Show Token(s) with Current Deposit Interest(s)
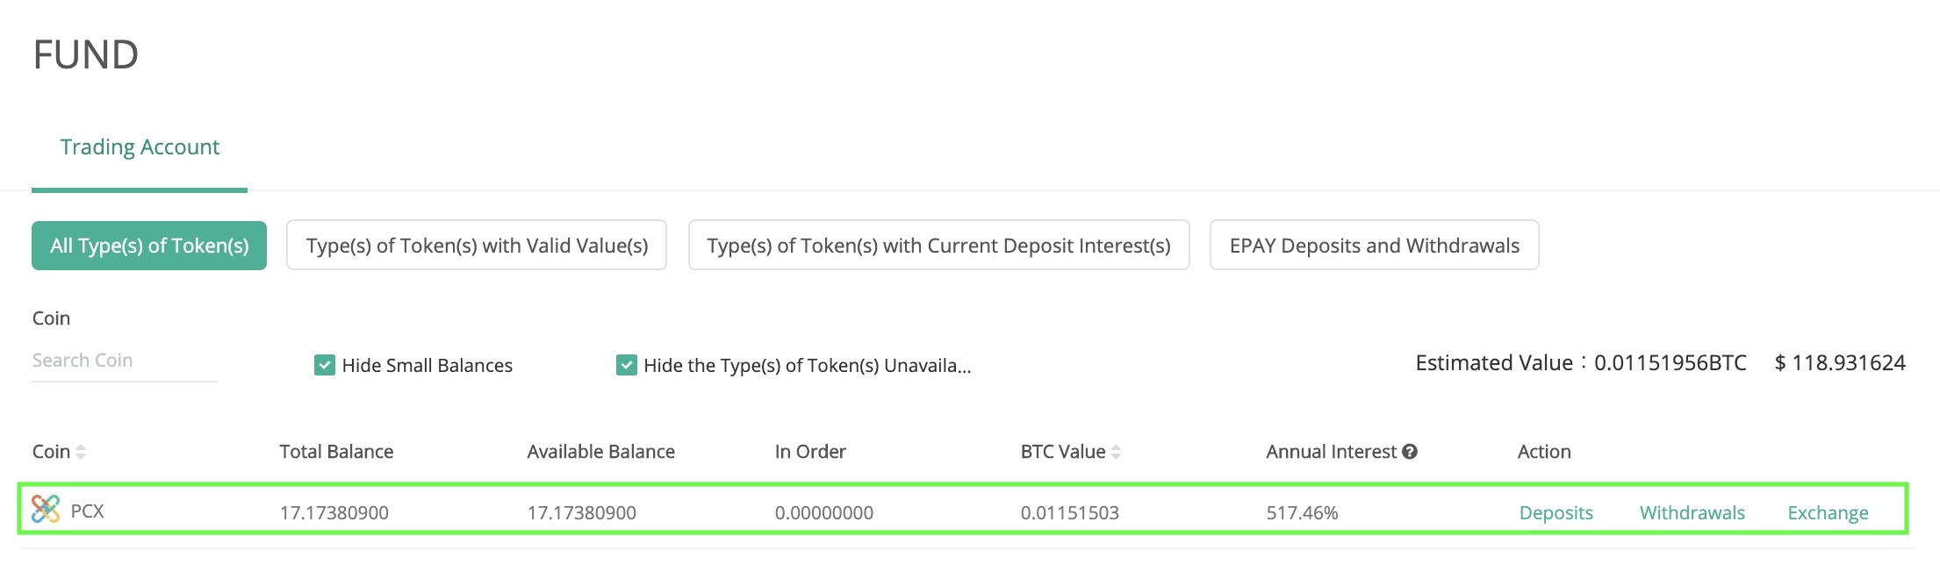Screen dimensions: 1940x579 [938, 246]
